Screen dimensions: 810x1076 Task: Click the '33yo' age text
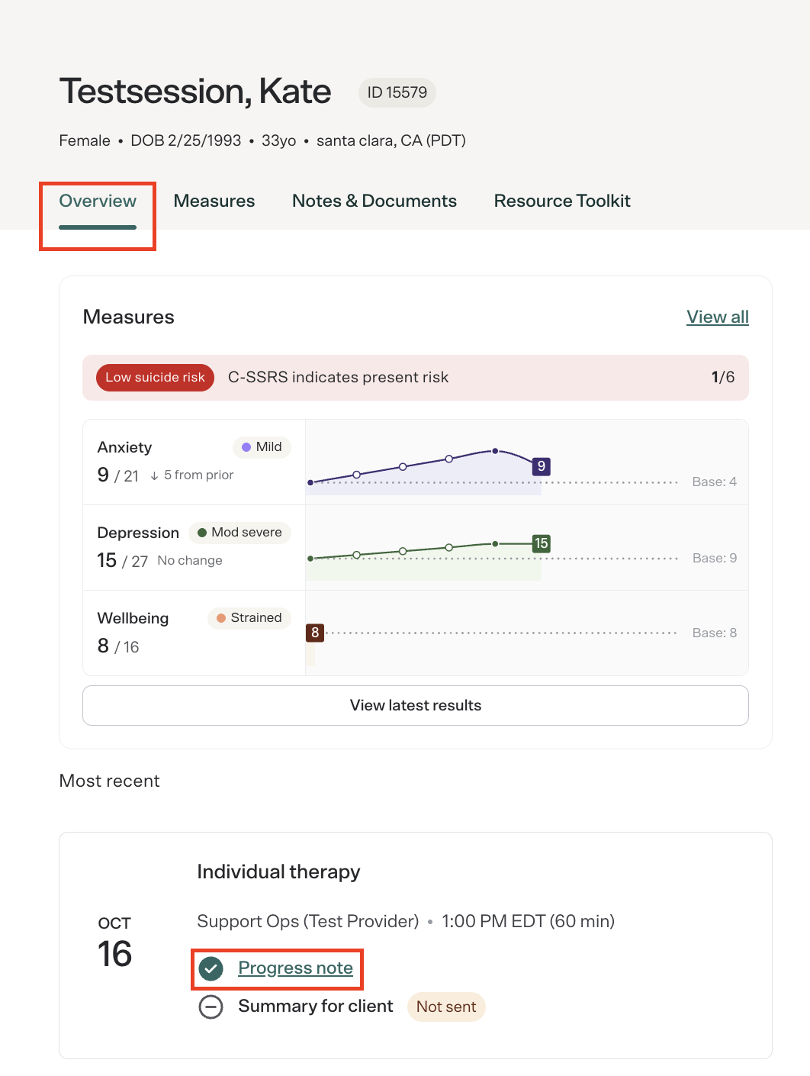click(279, 140)
